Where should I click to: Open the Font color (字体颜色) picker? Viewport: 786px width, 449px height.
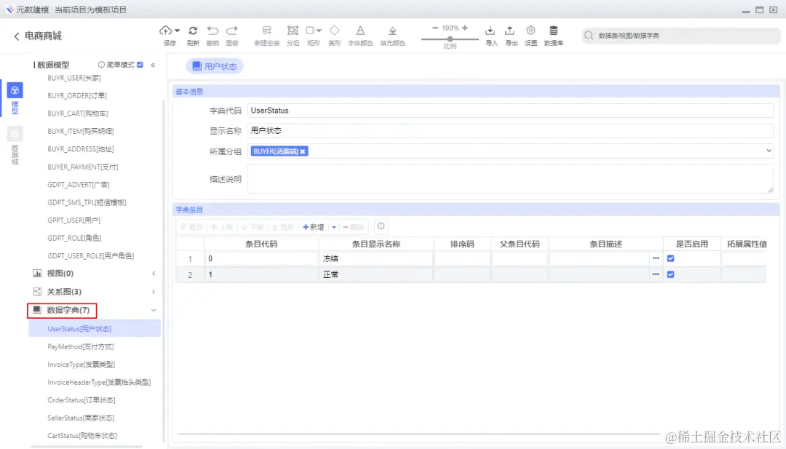click(360, 31)
